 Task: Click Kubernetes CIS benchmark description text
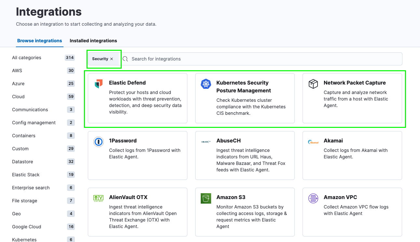[251, 107]
